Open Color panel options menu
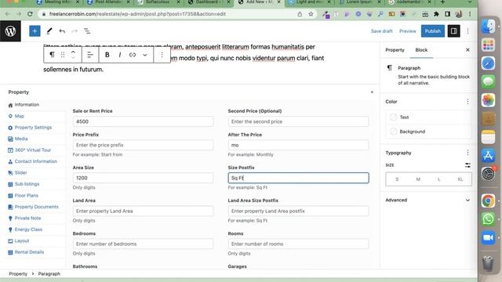502x282 pixels. click(x=467, y=101)
